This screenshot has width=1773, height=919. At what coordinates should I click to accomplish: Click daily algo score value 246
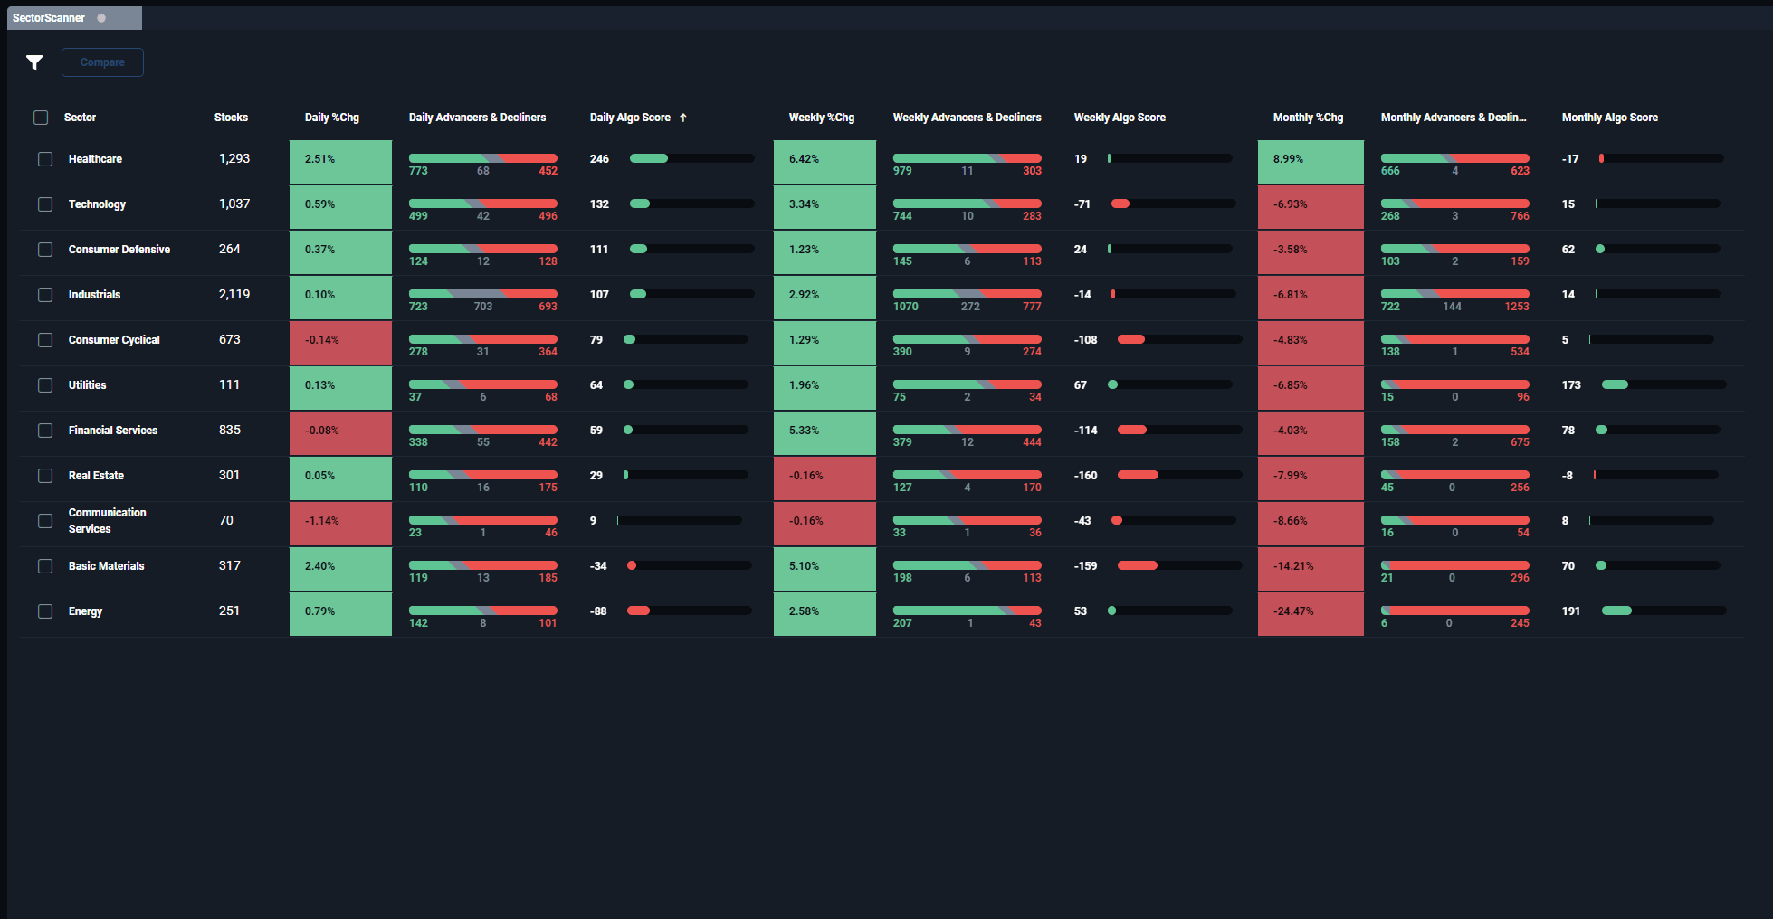pyautogui.click(x=599, y=159)
